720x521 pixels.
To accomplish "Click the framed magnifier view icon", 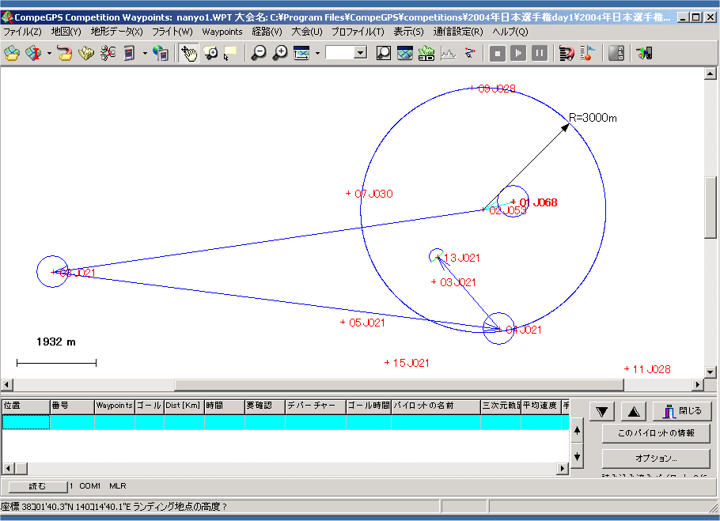I will 384,53.
